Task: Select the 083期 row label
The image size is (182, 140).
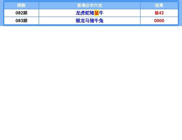Action: (21, 21)
